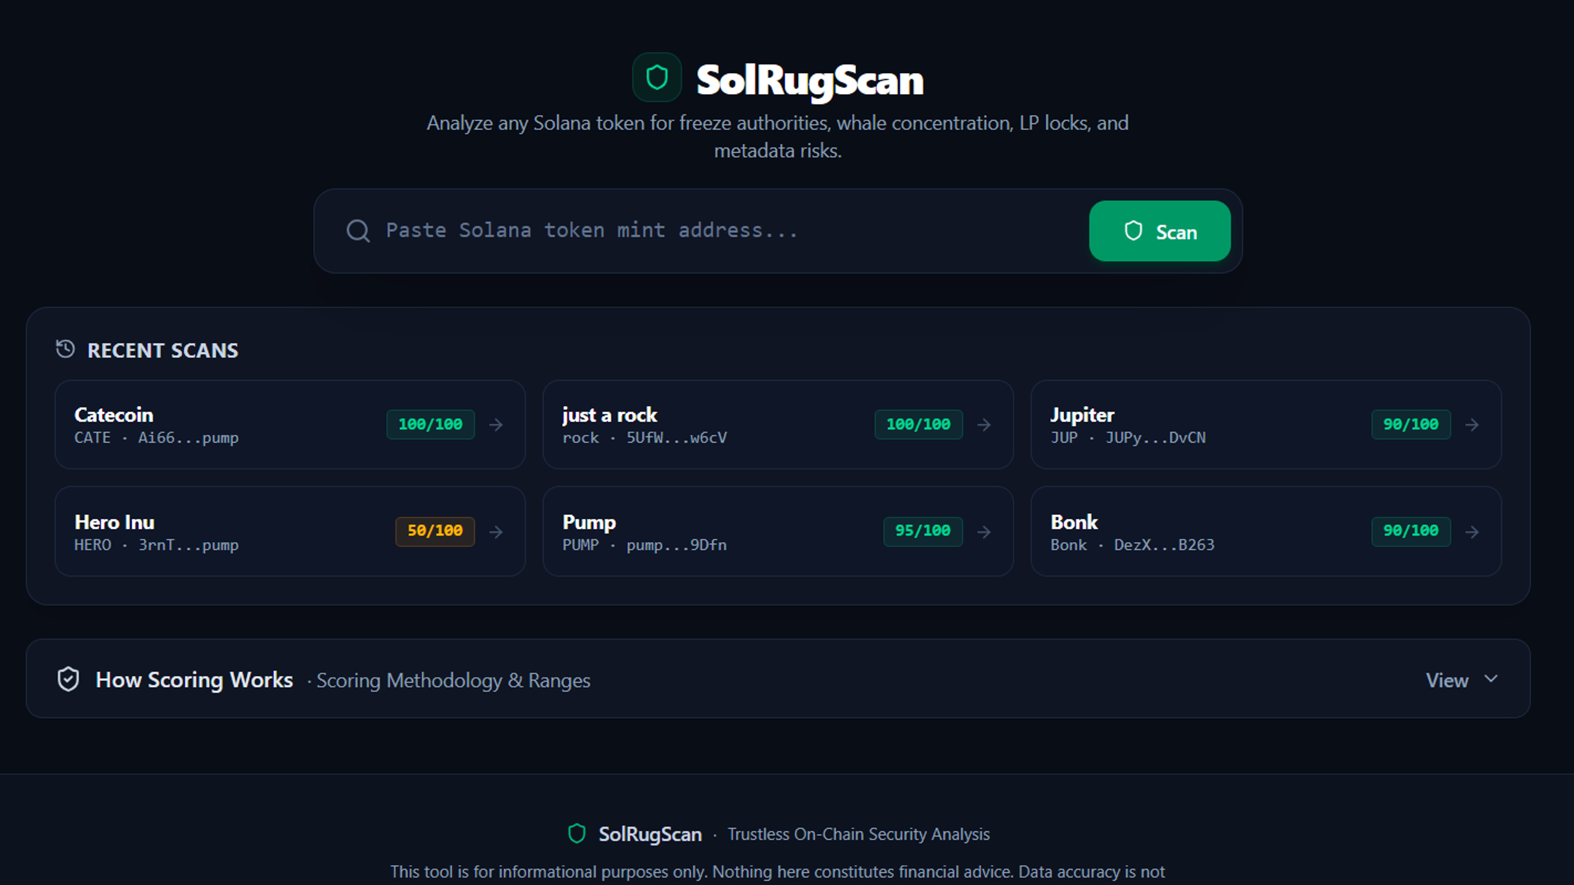This screenshot has width=1574, height=885.
Task: Click Bonk's 90/100 score badge
Action: click(1411, 532)
